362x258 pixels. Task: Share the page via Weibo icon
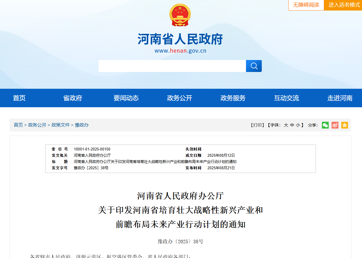coord(335,125)
